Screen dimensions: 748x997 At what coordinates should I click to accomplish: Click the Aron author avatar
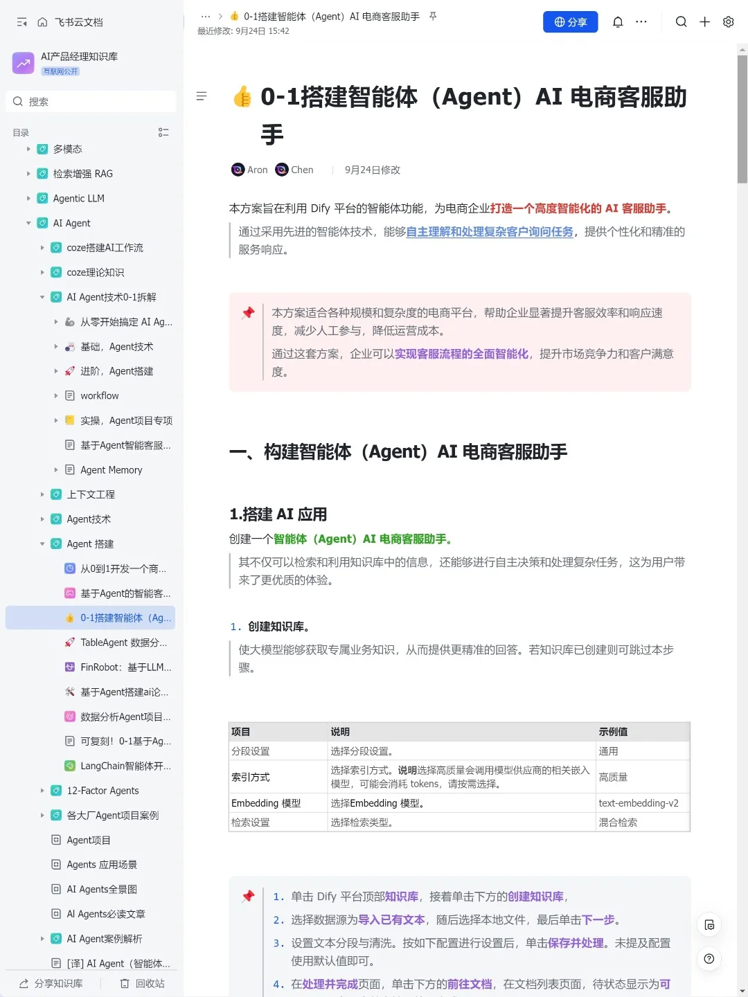tap(238, 170)
